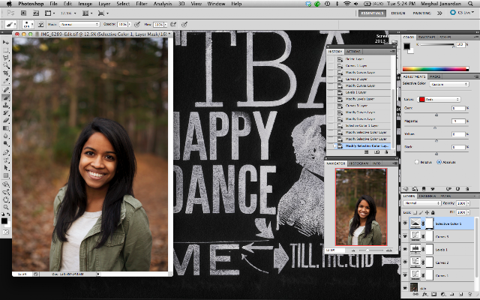Select the Healing Brush tool
The width and height of the screenshot is (480, 300).
[x=6, y=90]
